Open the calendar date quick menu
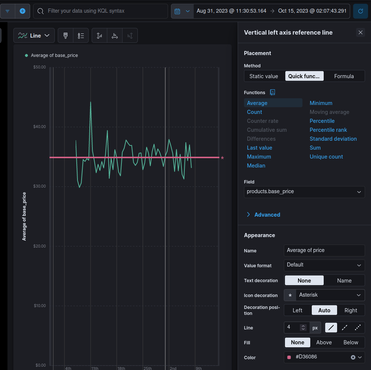The width and height of the screenshot is (371, 370). coord(182,11)
